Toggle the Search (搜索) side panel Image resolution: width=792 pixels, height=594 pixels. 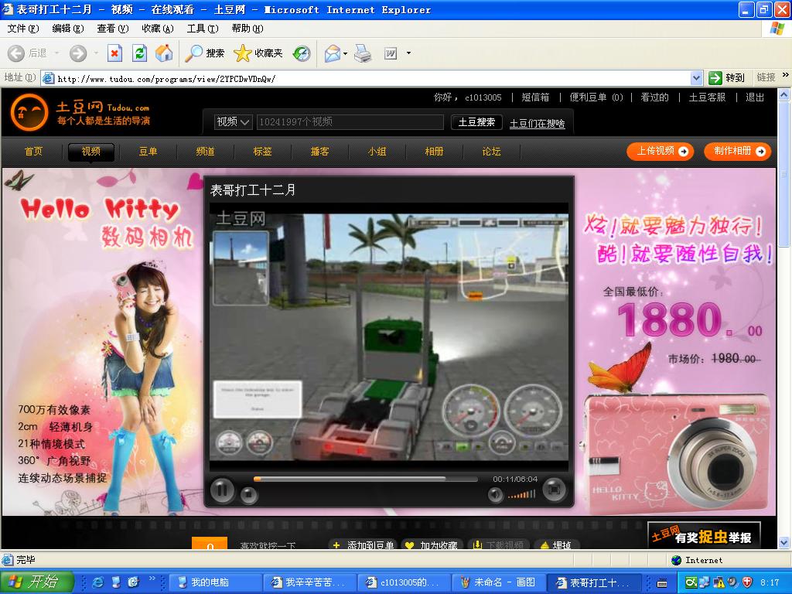pos(205,53)
